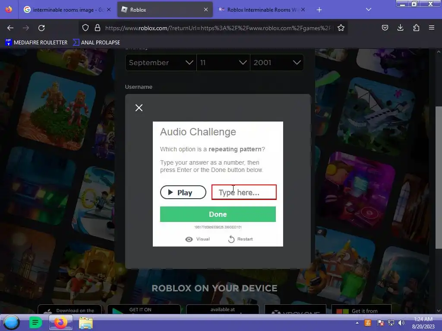Open the Windows Start orb
The height and width of the screenshot is (331, 442).
(x=11, y=322)
